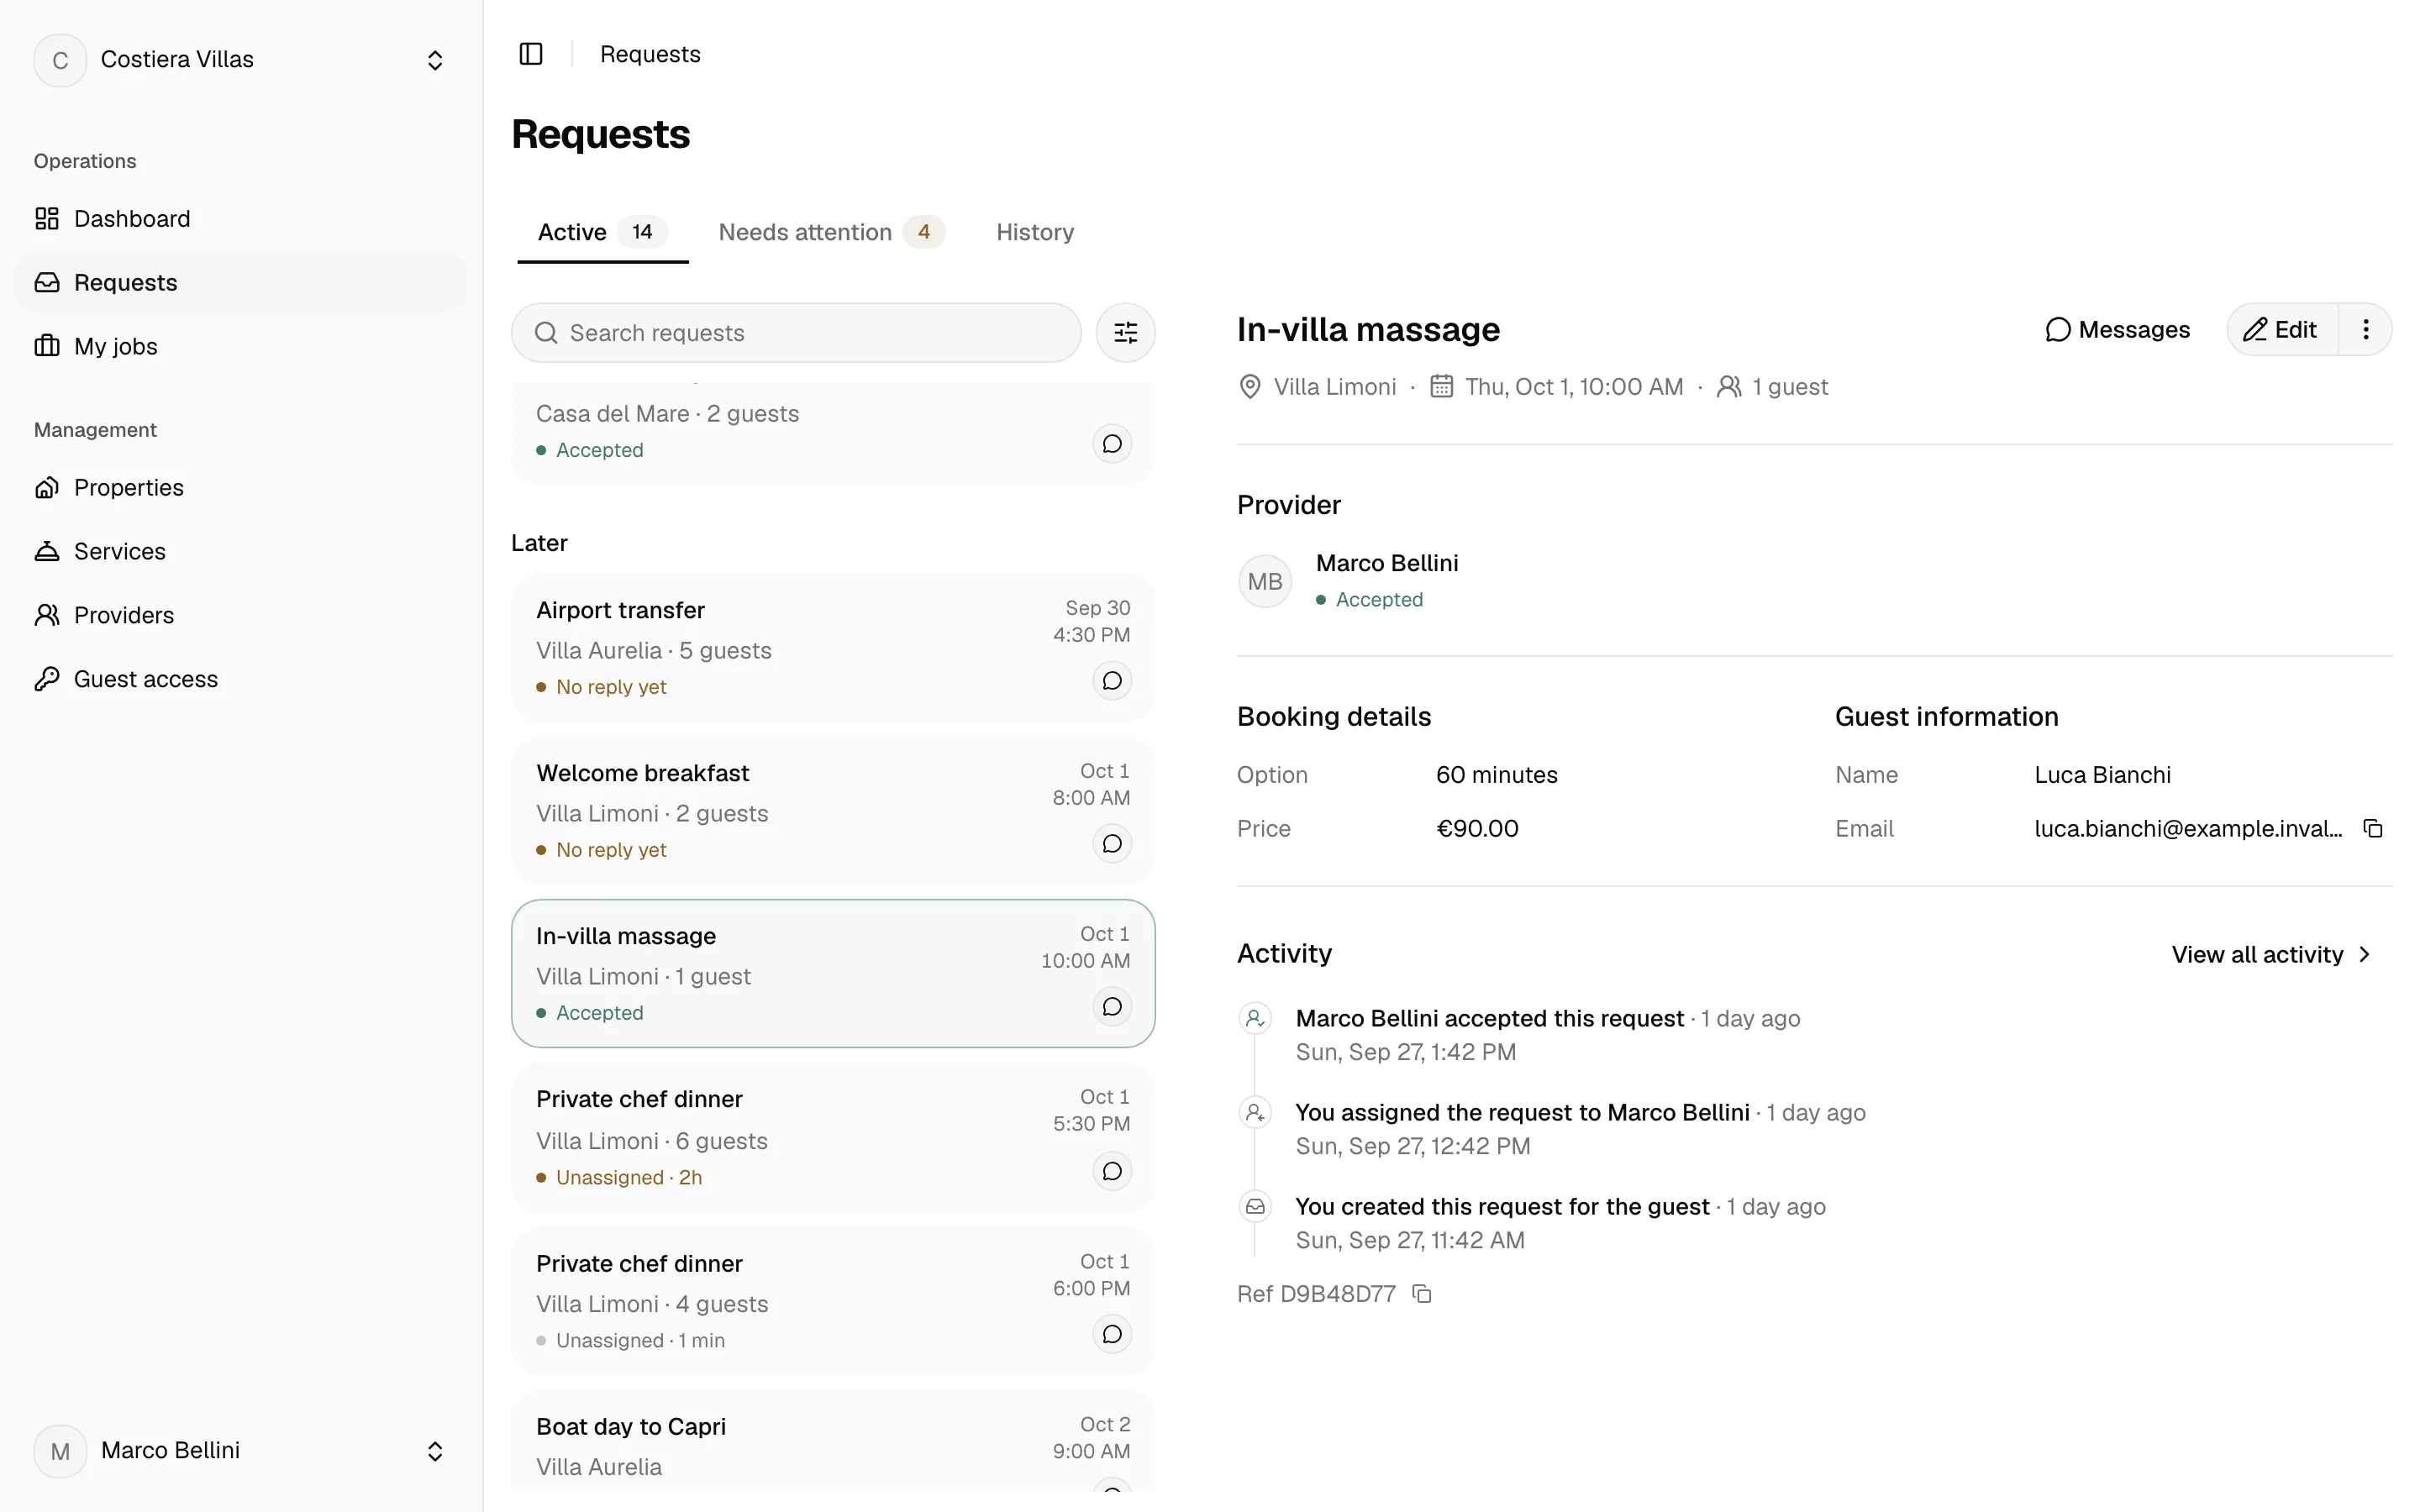The image size is (2420, 1512).
Task: Switch to Active tab
Action: coord(603,232)
